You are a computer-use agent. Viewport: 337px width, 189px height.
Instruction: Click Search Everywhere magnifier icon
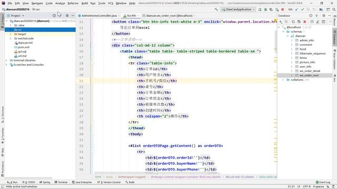pyautogui.click(x=334, y=9)
